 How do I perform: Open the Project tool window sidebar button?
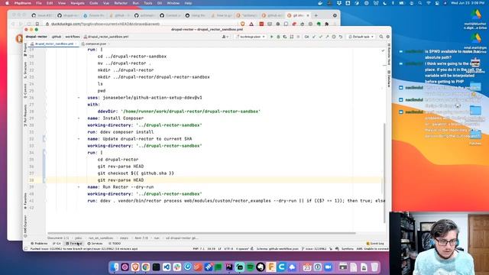click(x=25, y=50)
